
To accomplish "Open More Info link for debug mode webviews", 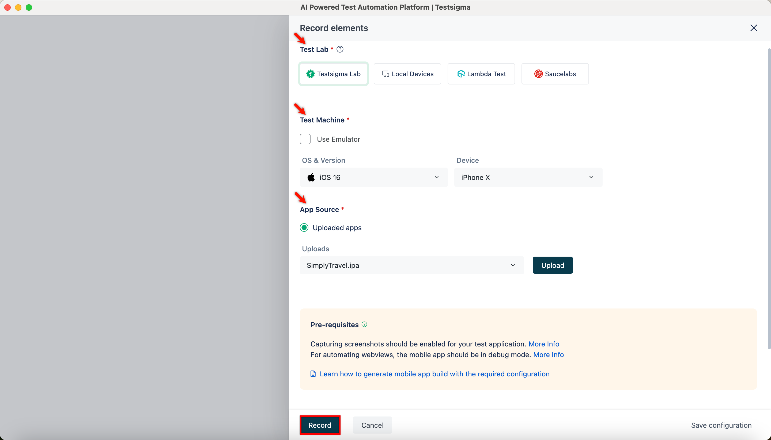I will pyautogui.click(x=548, y=354).
